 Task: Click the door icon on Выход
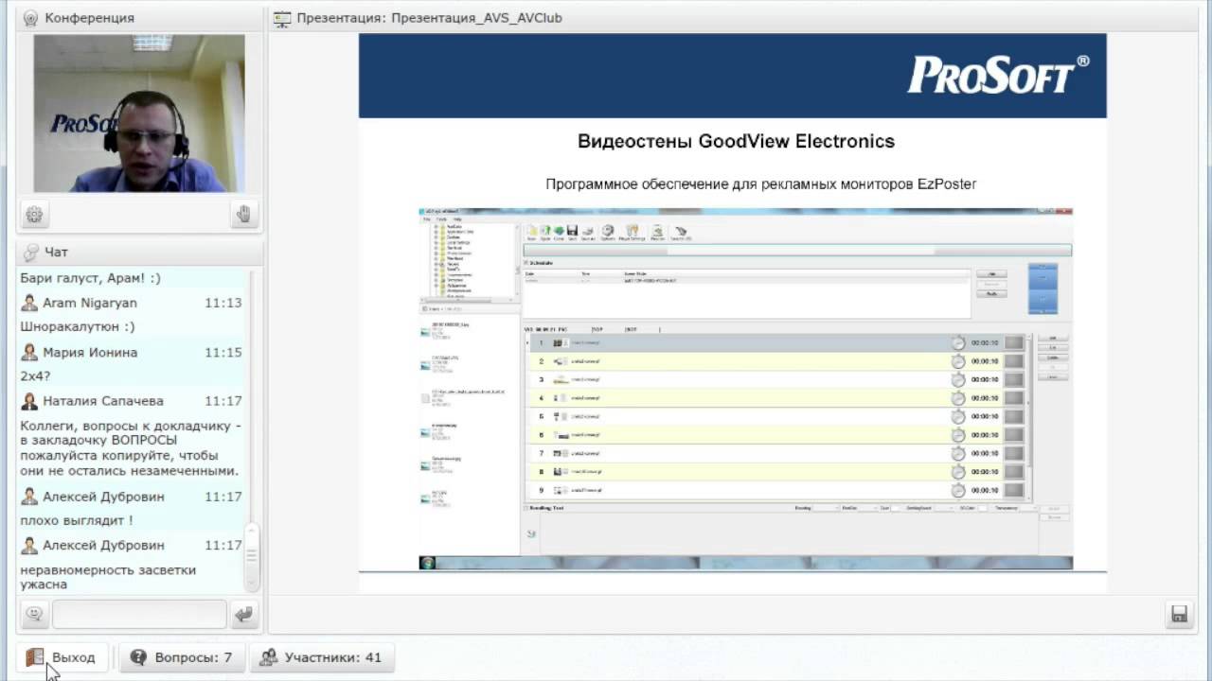click(x=35, y=657)
